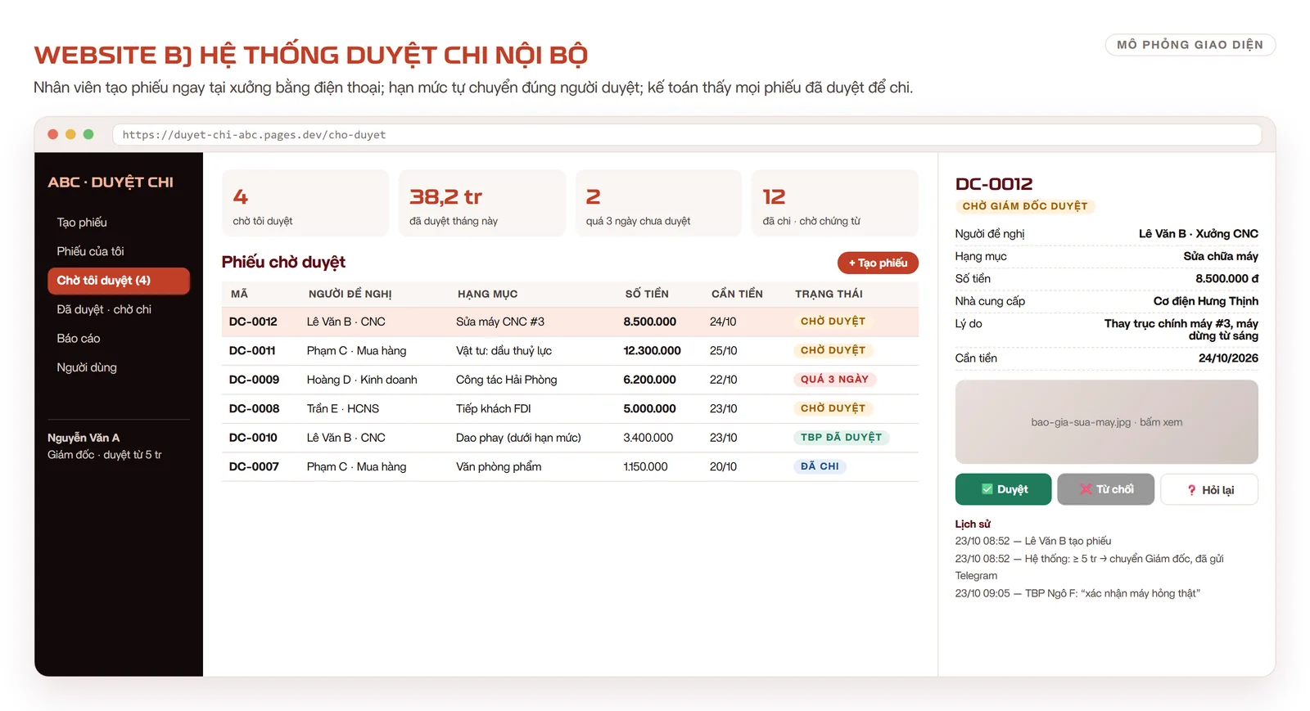This screenshot has width=1310, height=711.
Task: Reject voucher with Từ chối button
Action: 1105,489
